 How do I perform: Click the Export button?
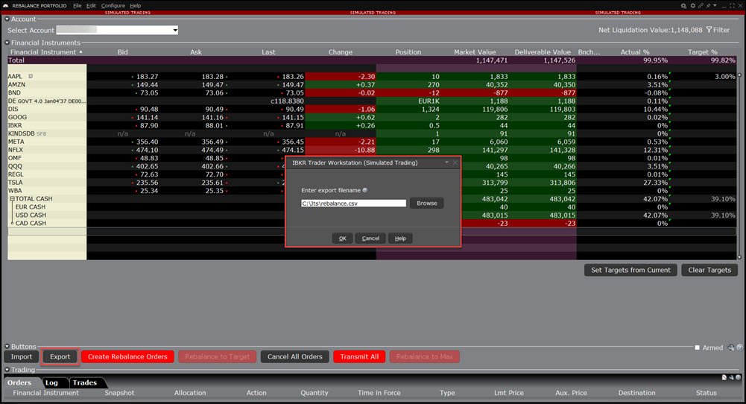pos(60,356)
